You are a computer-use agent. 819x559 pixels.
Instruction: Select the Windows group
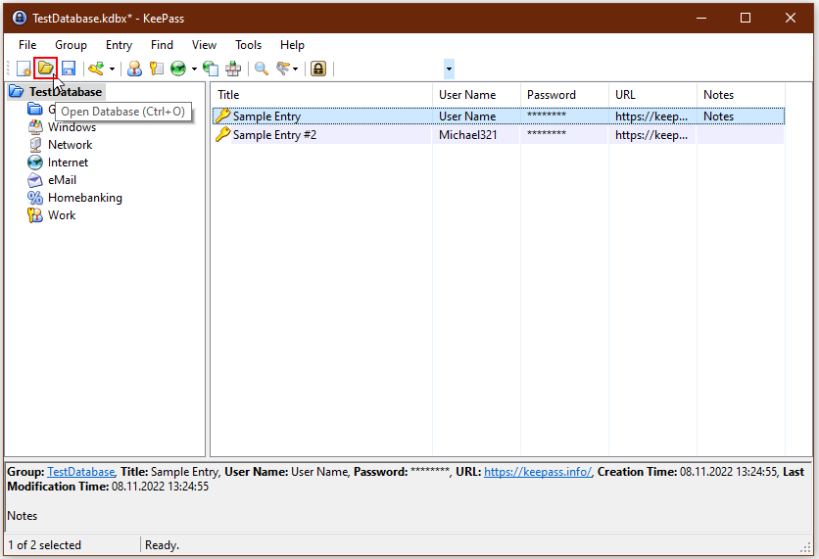point(72,127)
